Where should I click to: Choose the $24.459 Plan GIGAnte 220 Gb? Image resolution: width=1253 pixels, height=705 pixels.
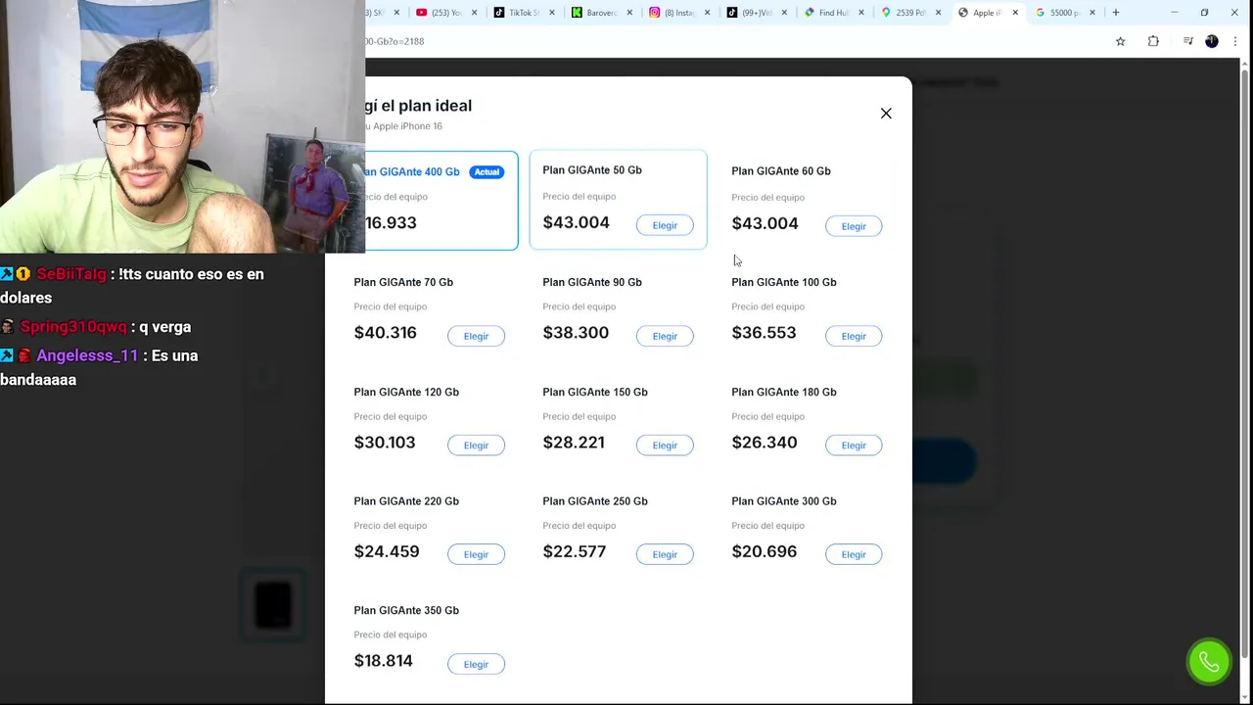click(x=476, y=554)
